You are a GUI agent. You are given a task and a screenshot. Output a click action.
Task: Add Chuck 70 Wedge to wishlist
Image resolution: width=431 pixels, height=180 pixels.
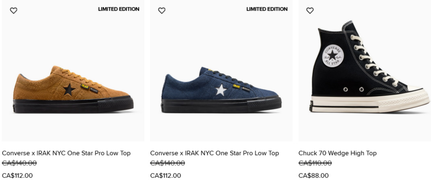(x=310, y=11)
